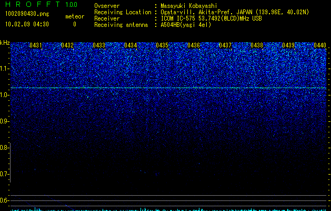Click the date stamp 10.02.09 04:30
The height and width of the screenshot is (211, 331).
pos(27,24)
